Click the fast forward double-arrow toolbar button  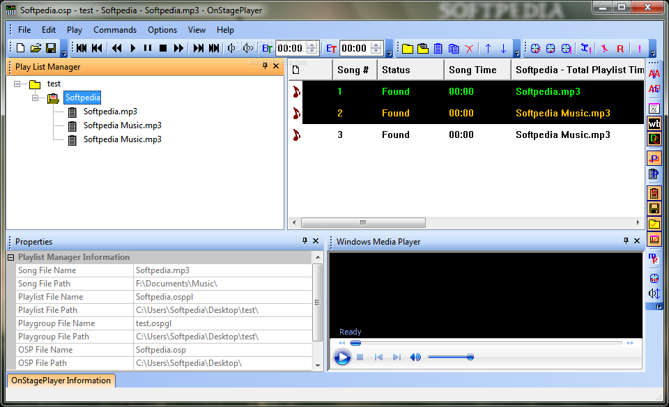(x=179, y=48)
